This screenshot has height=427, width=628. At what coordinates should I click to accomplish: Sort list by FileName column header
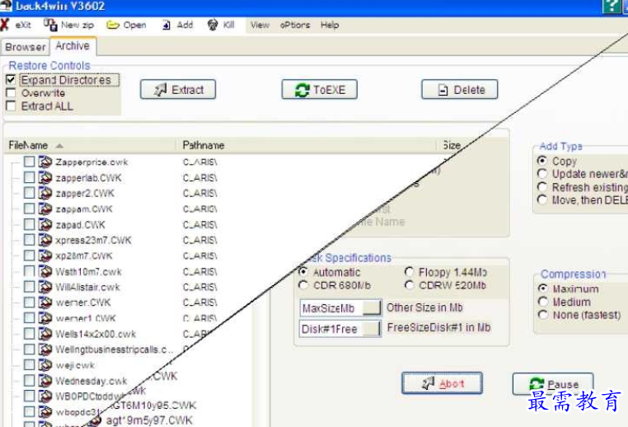tap(91, 145)
